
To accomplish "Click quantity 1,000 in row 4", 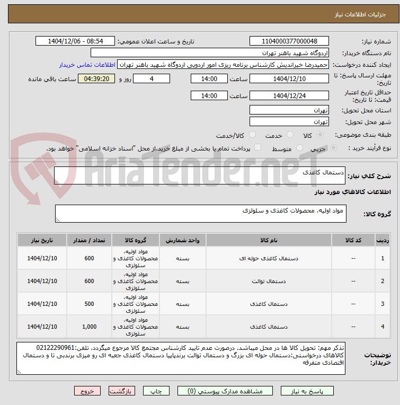I will [x=89, y=327].
